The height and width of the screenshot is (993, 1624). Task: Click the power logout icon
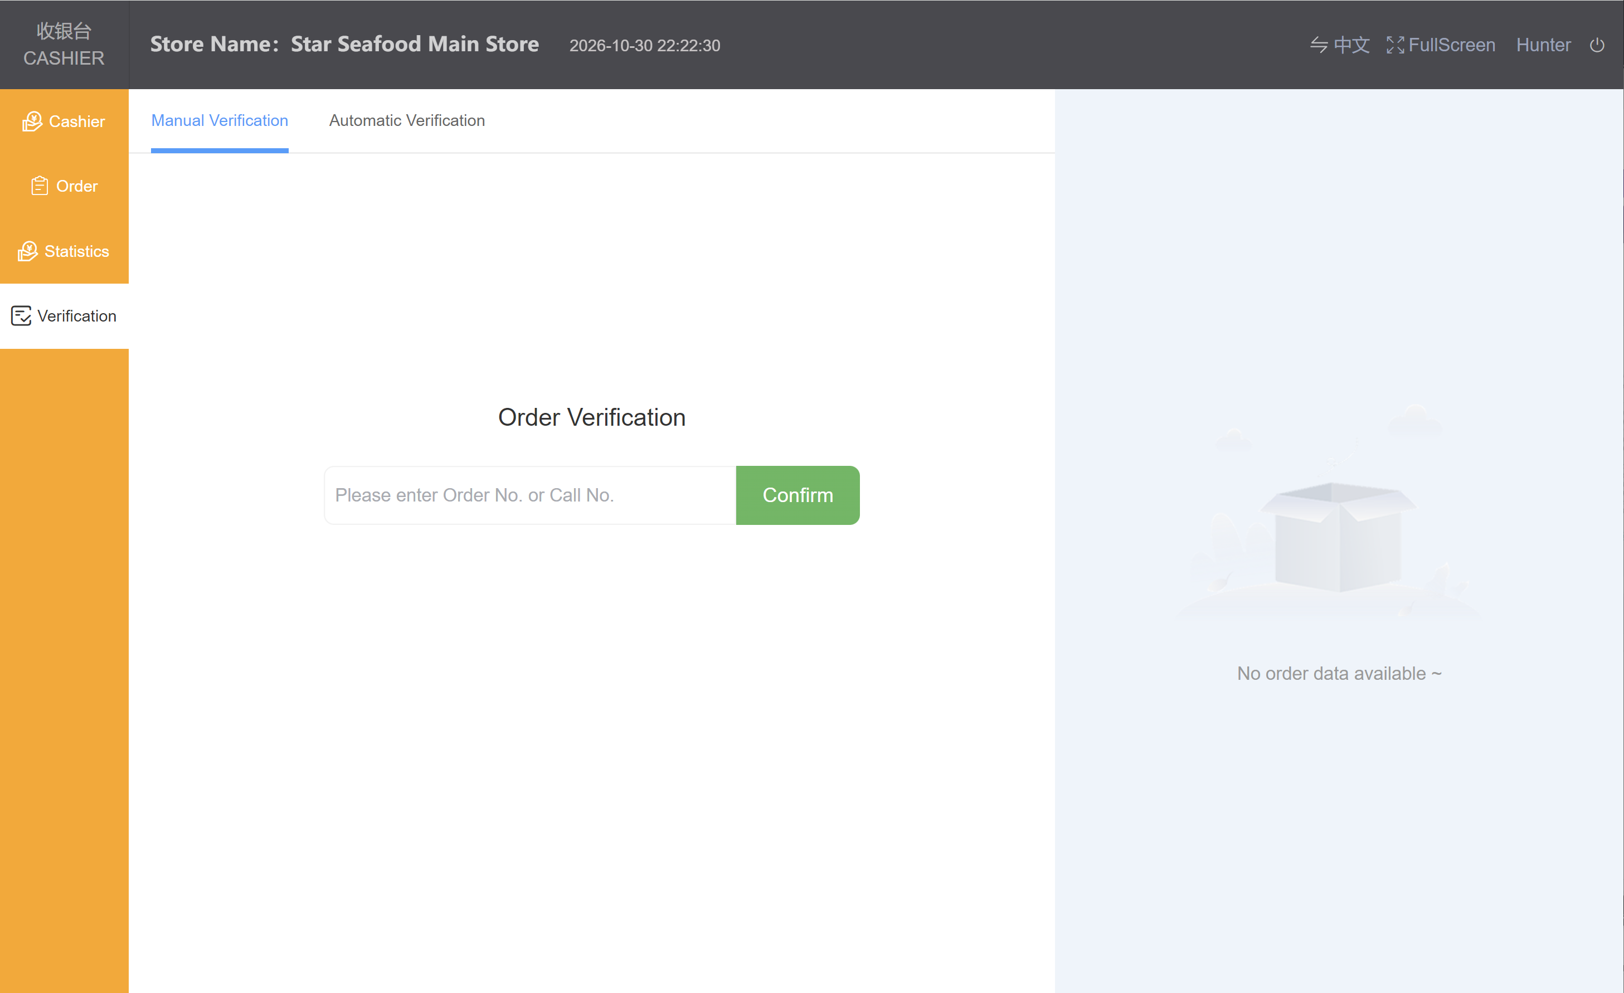click(x=1597, y=45)
